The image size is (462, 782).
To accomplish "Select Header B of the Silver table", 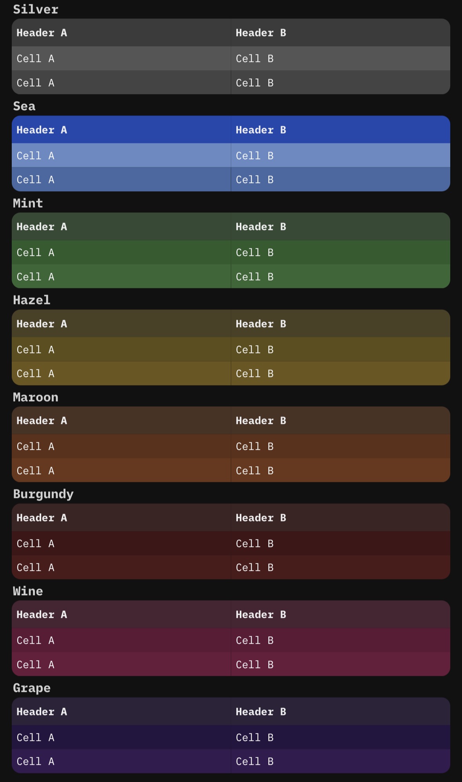I will pyautogui.click(x=261, y=33).
